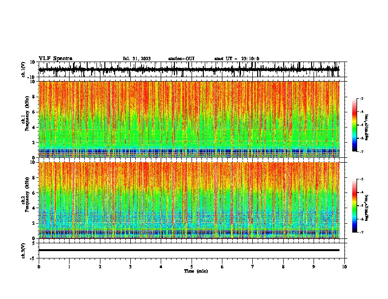This screenshot has height=299, width=388.
Task: Click the "ch.1(V)" axis label
Action: point(24,69)
